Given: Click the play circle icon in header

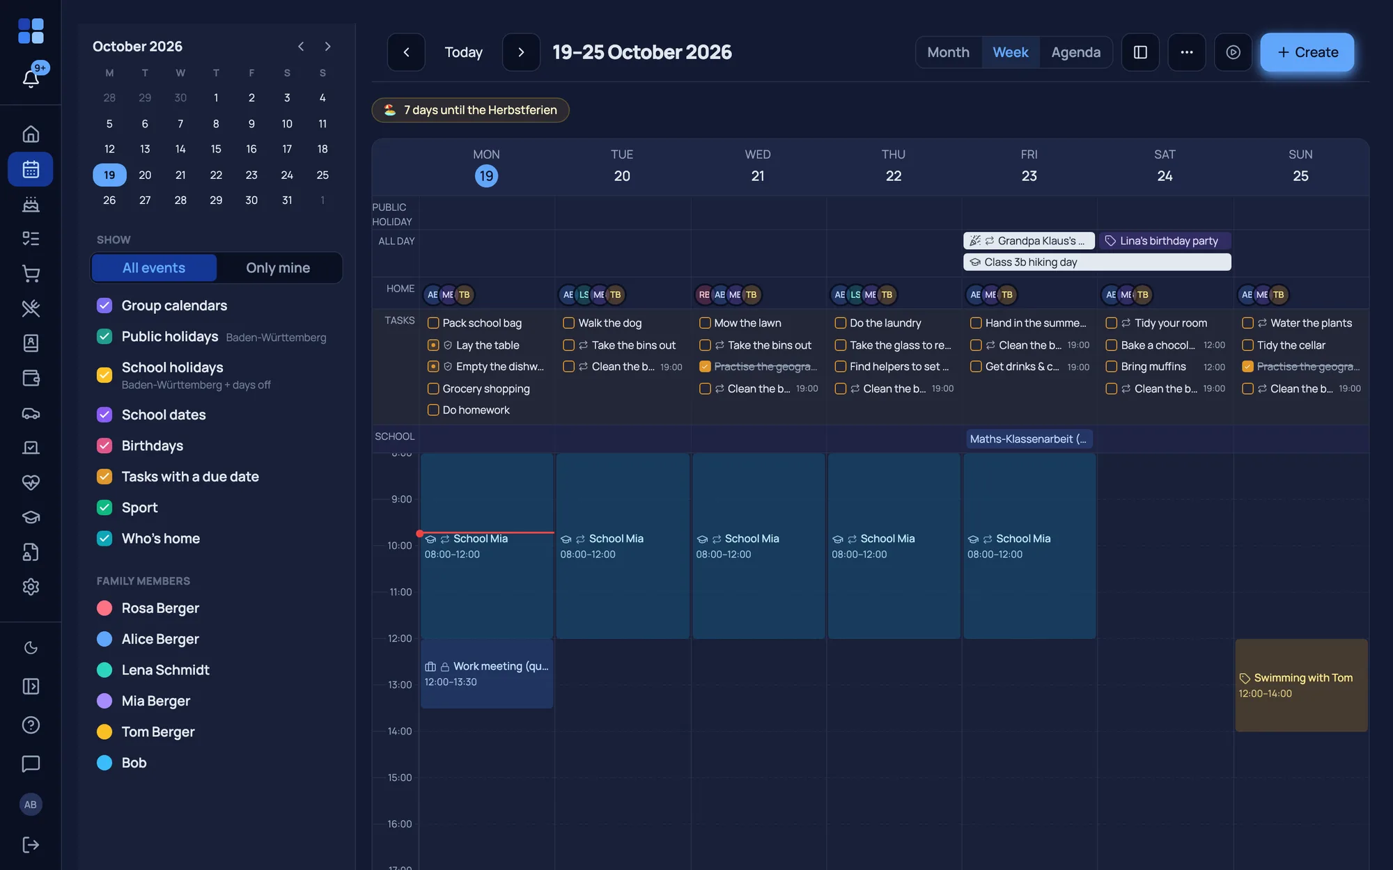Looking at the screenshot, I should coord(1233,52).
